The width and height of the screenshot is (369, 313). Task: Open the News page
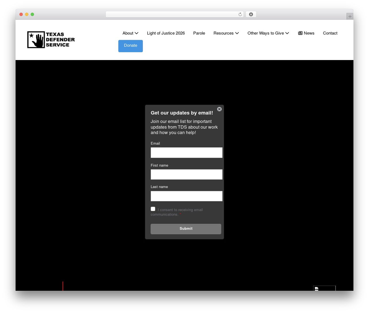click(x=306, y=33)
